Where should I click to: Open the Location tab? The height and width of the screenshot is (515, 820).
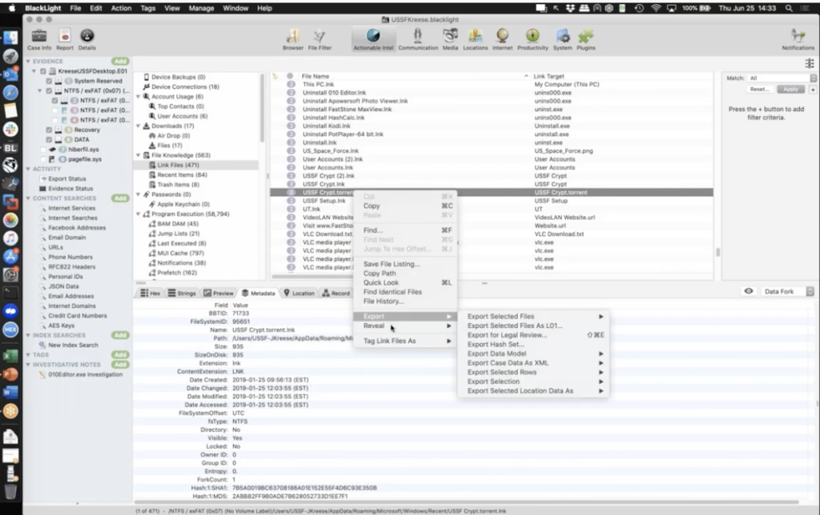[299, 293]
